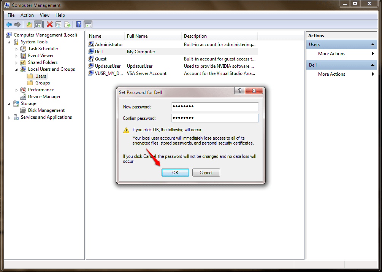Open the Help menu
The width and height of the screenshot is (382, 272).
60,15
